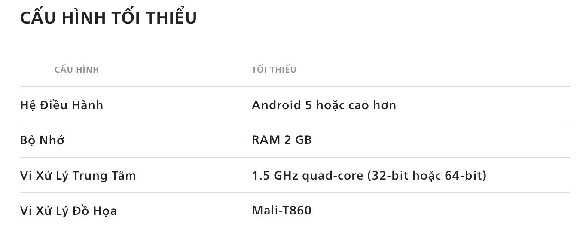Select the TỐI THIỂU column header
580x238 pixels.
[x=274, y=69]
